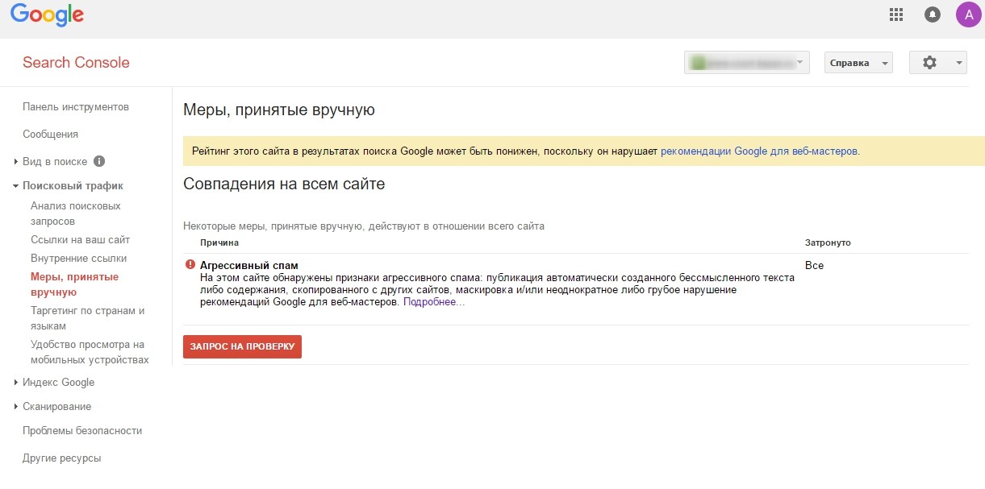Expand the Вид в поиске section
Image resolution: width=985 pixels, height=489 pixels.
tap(50, 161)
